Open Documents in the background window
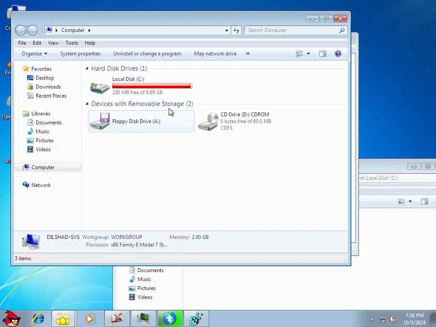The image size is (436, 327). [150, 270]
